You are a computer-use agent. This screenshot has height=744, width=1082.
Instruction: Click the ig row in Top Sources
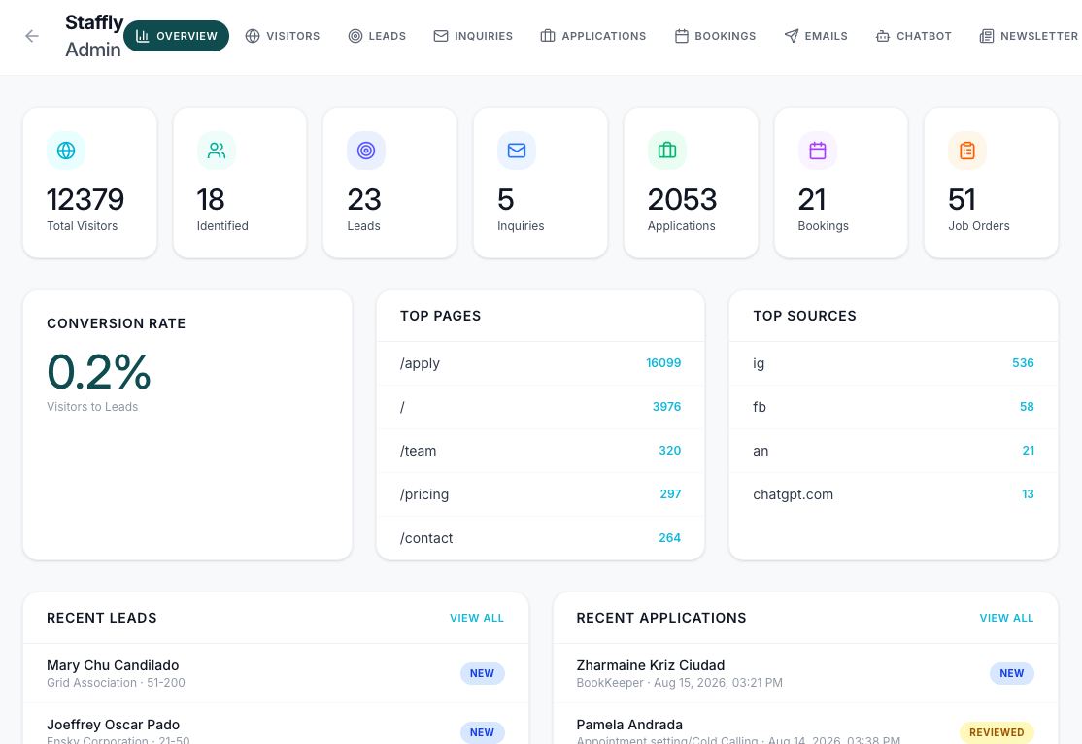click(x=894, y=363)
